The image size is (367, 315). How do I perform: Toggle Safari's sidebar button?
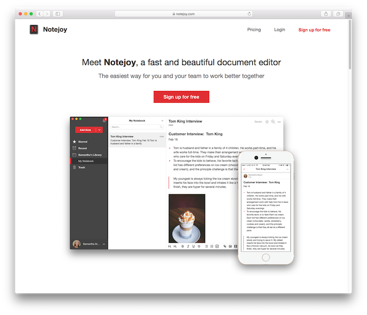(57, 14)
